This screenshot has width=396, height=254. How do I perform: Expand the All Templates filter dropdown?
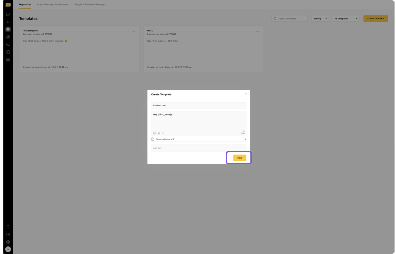click(x=346, y=19)
